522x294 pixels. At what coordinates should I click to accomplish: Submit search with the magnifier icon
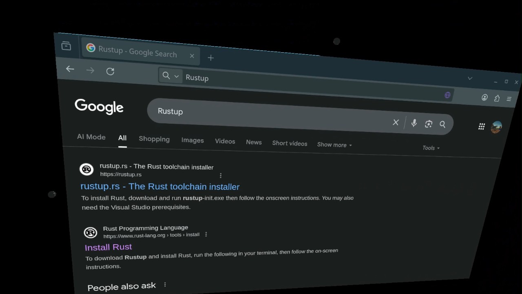point(442,125)
